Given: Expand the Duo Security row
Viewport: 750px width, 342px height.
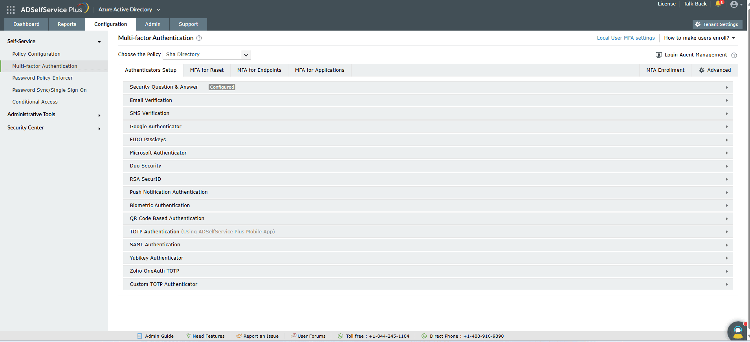Looking at the screenshot, I should (428, 166).
